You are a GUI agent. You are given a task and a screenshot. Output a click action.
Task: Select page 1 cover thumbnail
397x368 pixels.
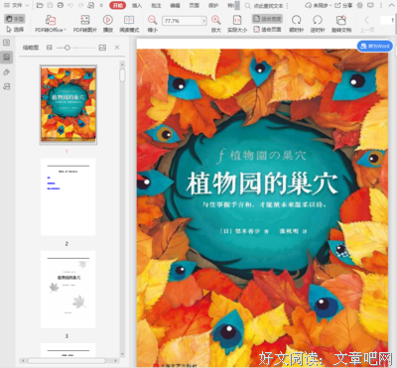68,105
